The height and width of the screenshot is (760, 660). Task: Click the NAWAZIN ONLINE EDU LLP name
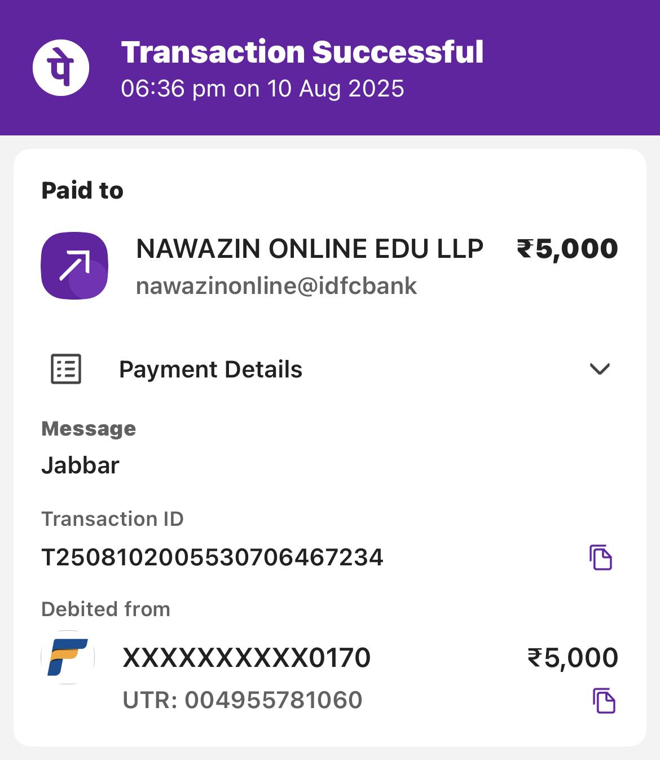click(x=310, y=249)
